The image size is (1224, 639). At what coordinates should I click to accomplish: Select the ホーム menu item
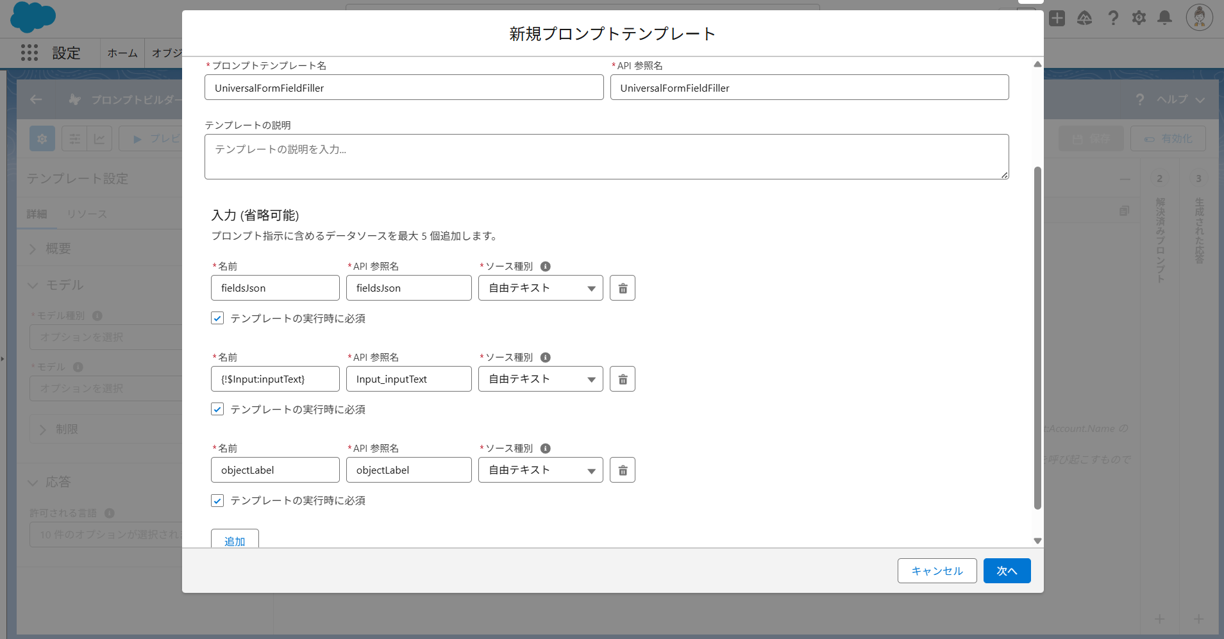tap(122, 53)
